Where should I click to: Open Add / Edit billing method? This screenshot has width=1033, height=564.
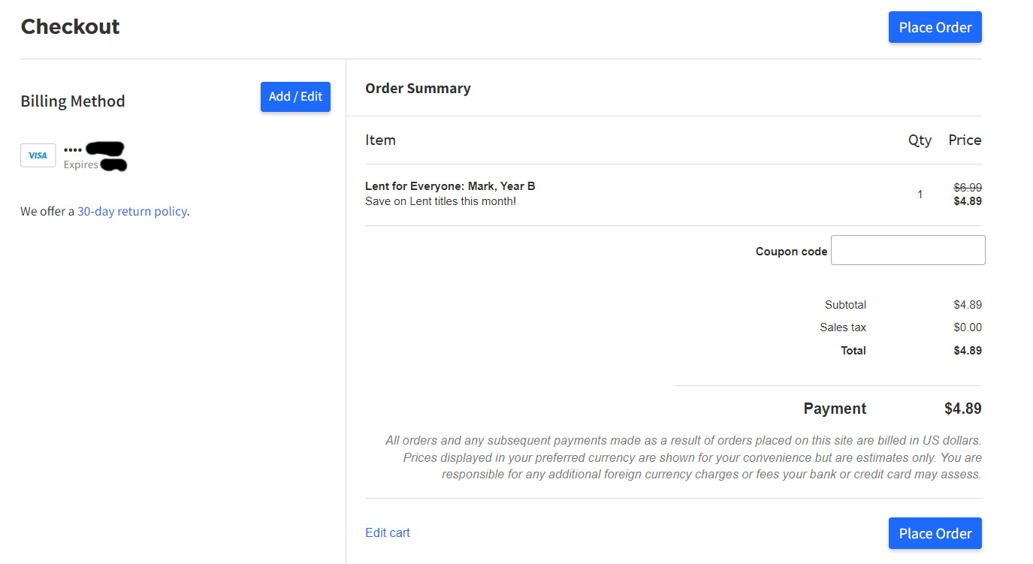coord(295,97)
